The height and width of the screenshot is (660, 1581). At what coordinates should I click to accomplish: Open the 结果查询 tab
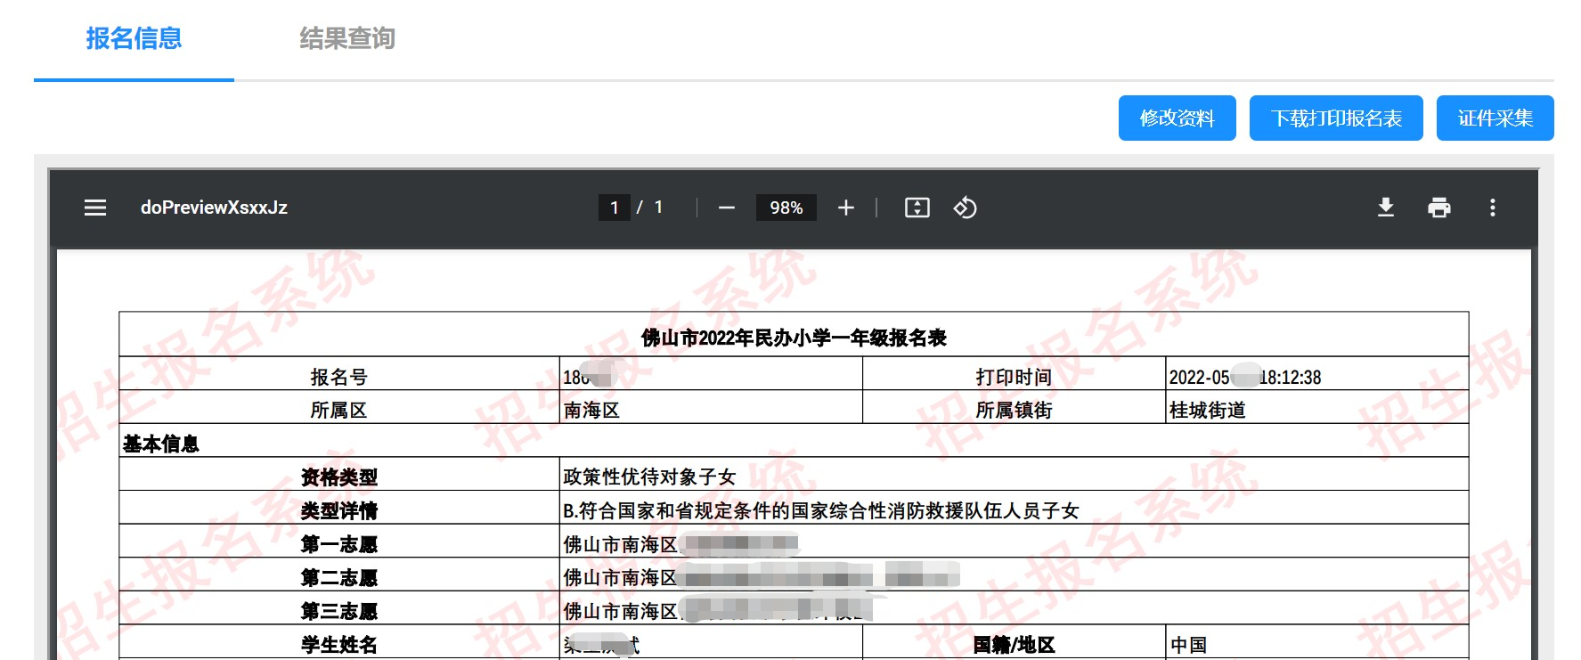pyautogui.click(x=347, y=38)
